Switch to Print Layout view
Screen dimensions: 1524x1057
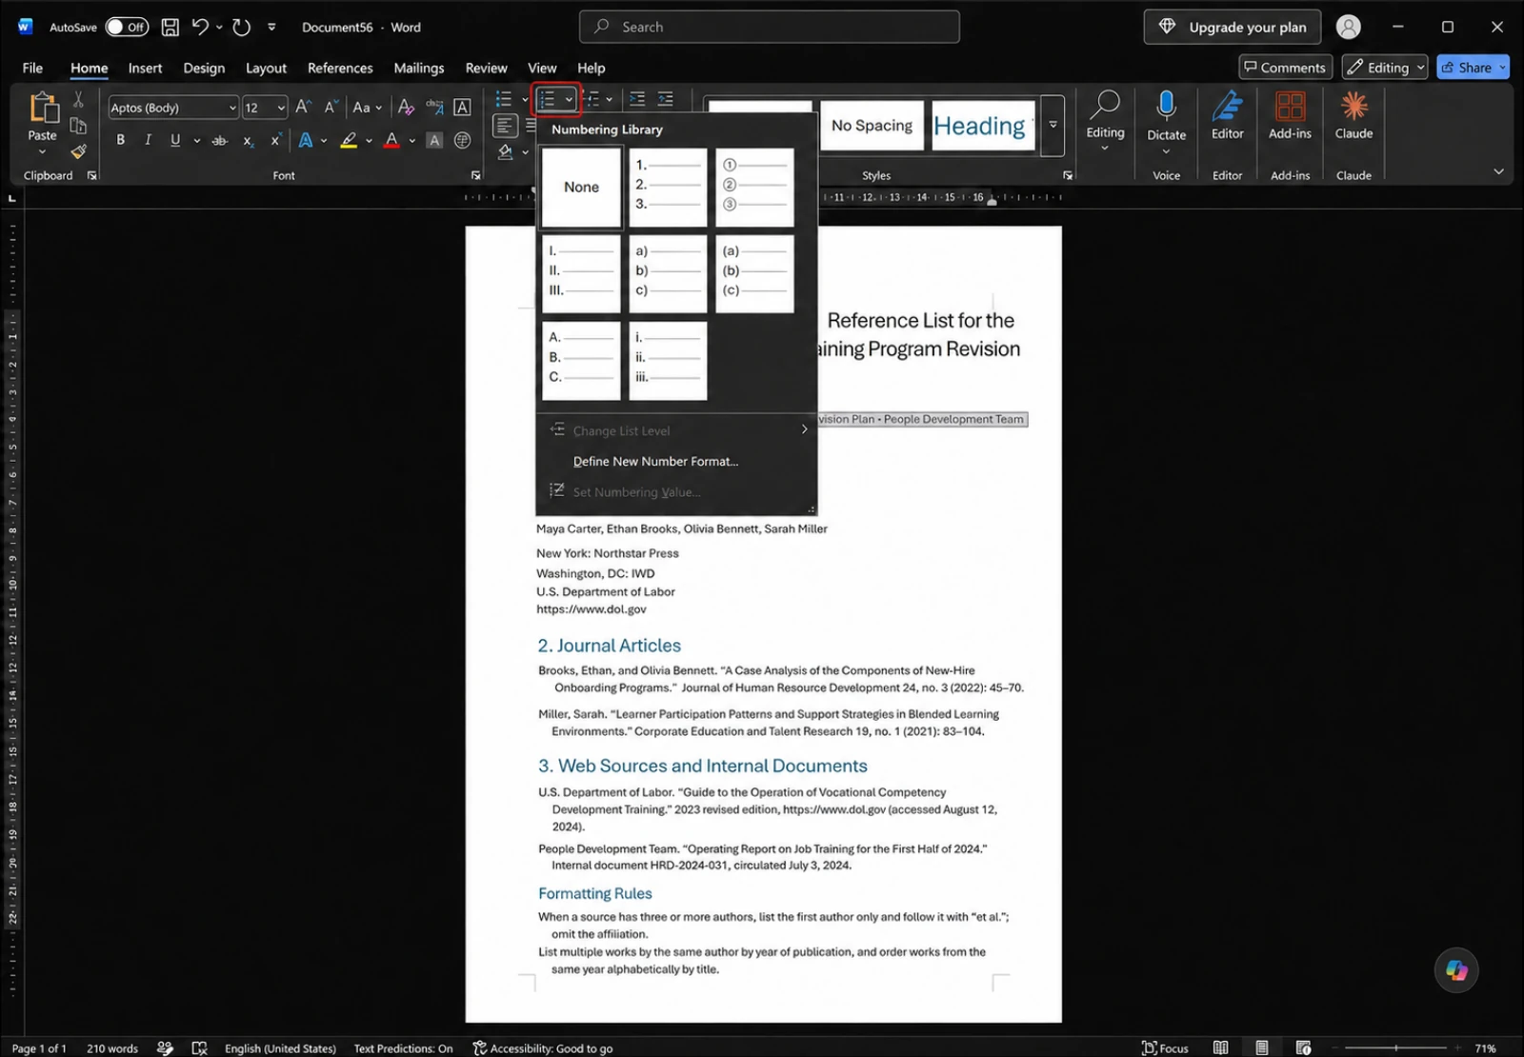click(x=1261, y=1047)
